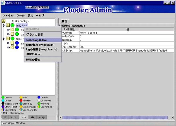Click horizontal scrollbar left arrow

(61, 118)
